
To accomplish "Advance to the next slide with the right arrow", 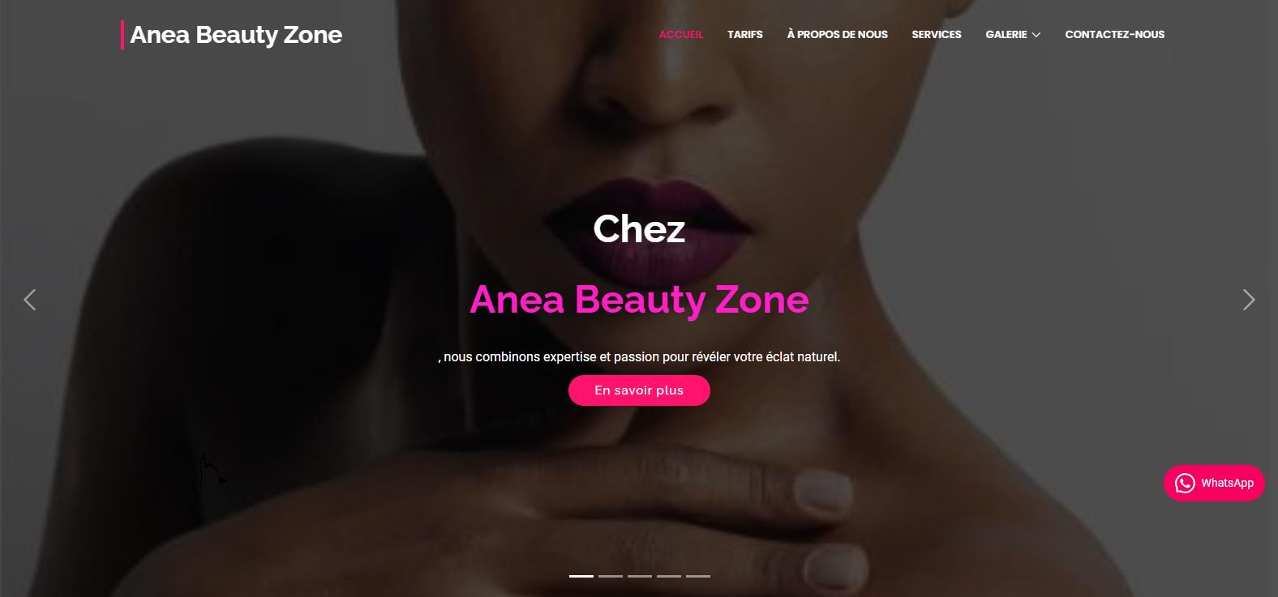I will pos(1249,300).
